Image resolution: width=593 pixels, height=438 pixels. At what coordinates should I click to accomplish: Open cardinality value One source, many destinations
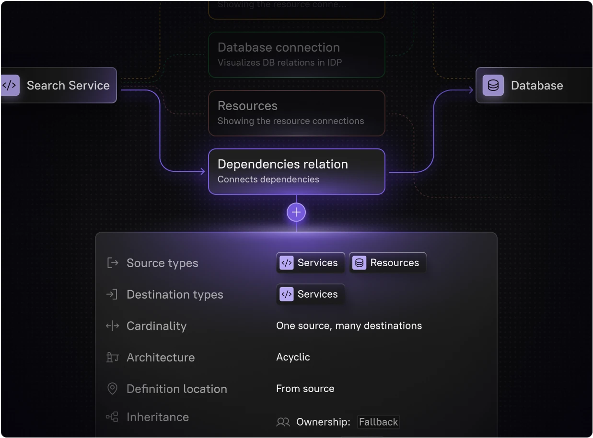point(349,326)
